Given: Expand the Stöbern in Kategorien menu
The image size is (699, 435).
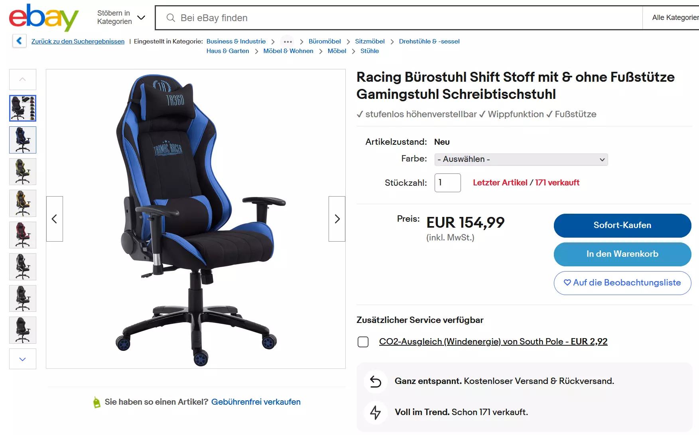Looking at the screenshot, I should tap(121, 18).
